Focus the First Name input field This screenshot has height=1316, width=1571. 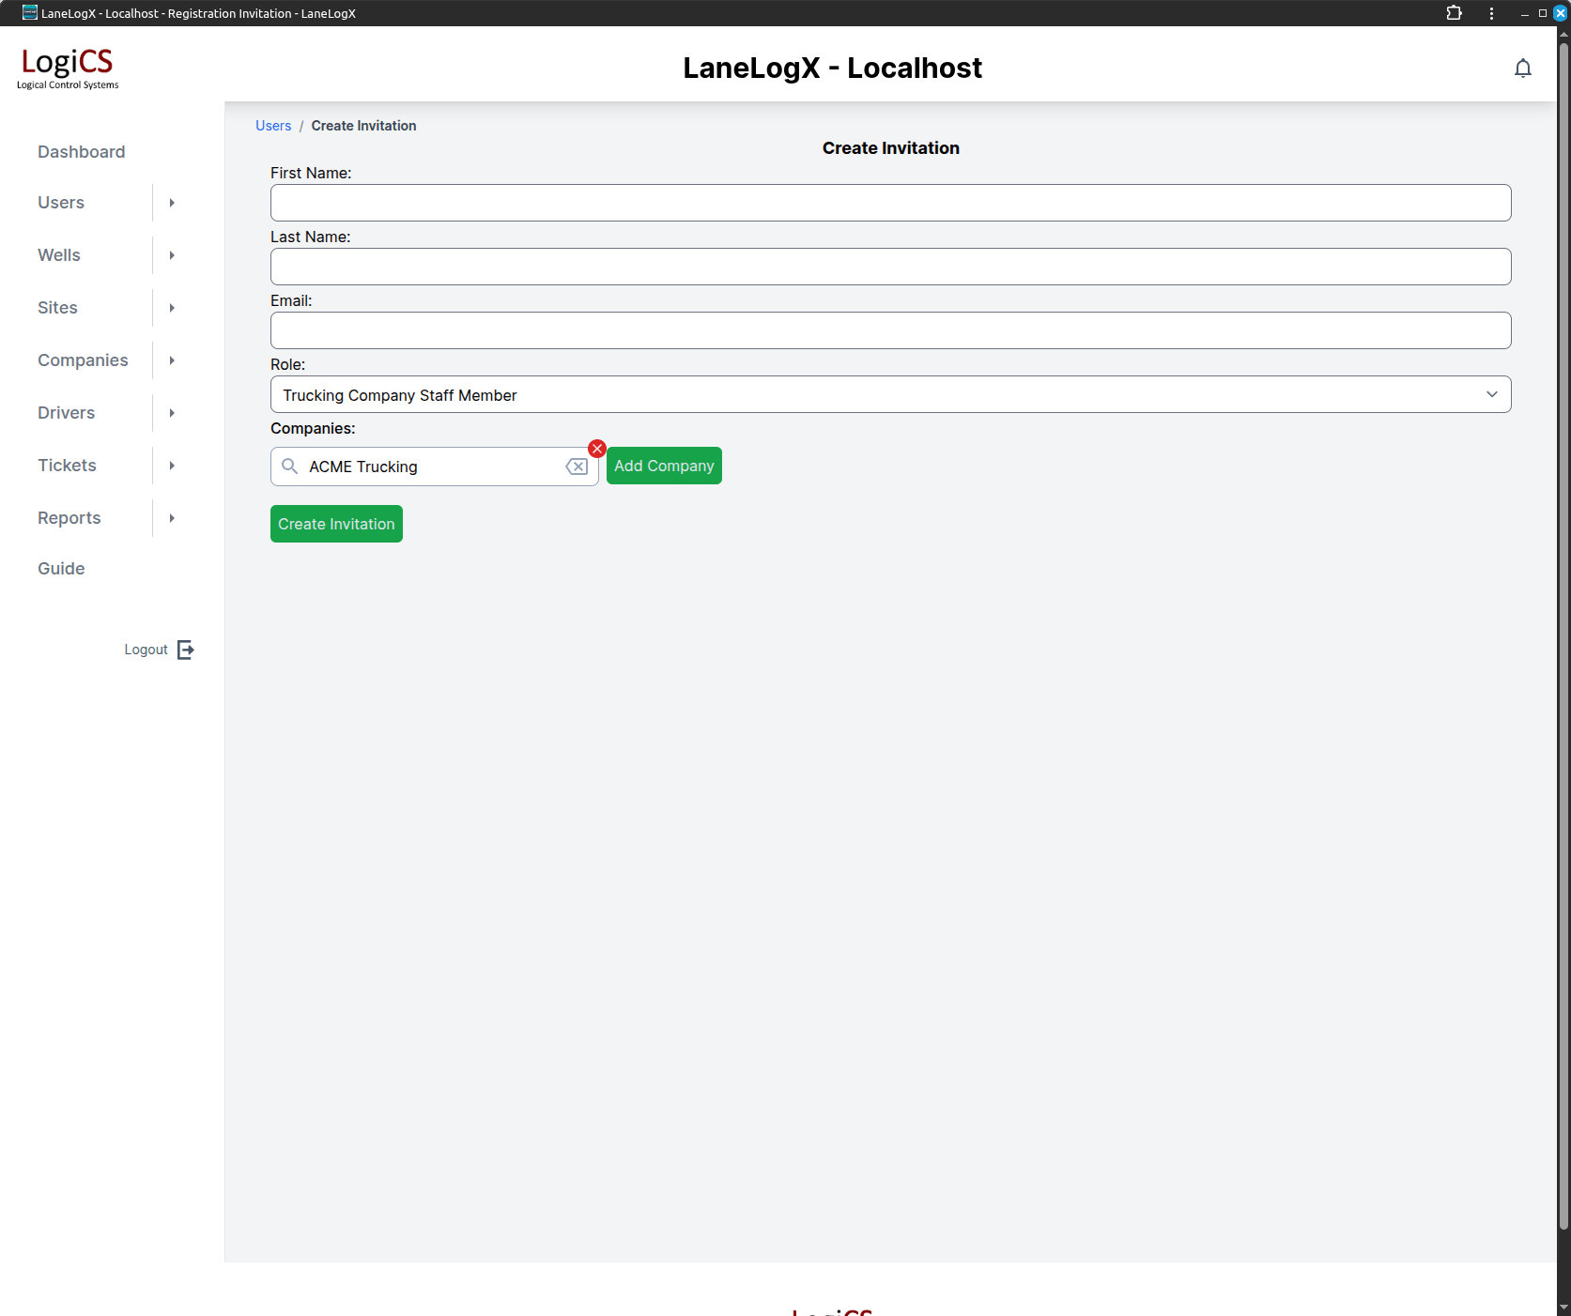pyautogui.click(x=890, y=203)
